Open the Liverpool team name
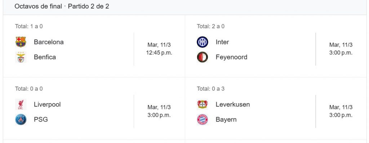369x143 pixels. (x=47, y=105)
